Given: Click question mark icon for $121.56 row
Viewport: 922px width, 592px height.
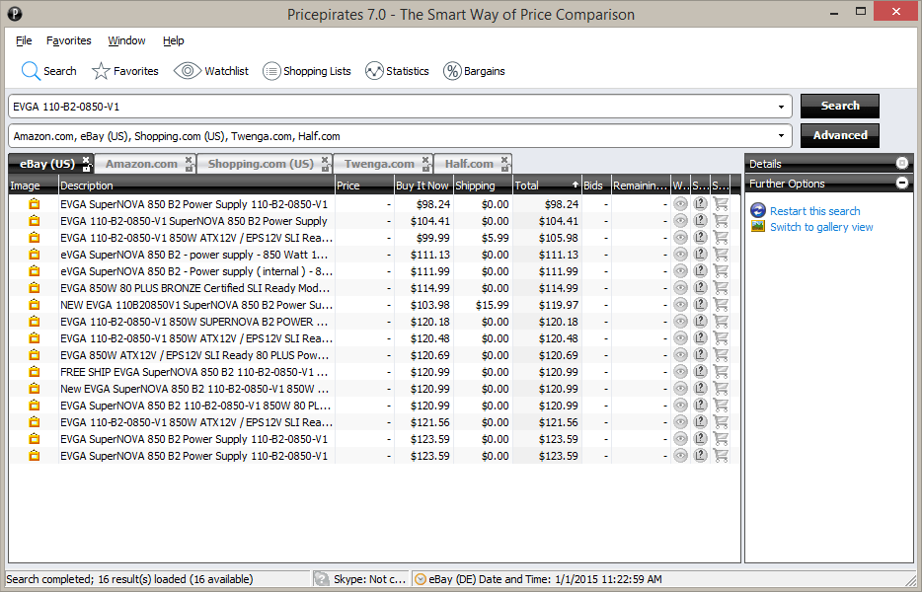Looking at the screenshot, I should [700, 422].
